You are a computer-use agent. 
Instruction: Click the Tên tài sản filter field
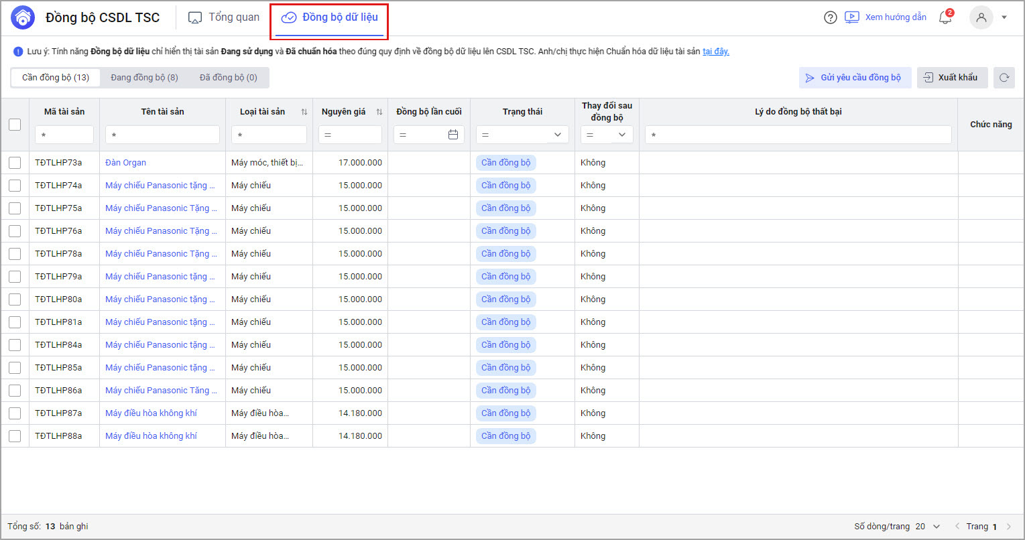pos(162,135)
